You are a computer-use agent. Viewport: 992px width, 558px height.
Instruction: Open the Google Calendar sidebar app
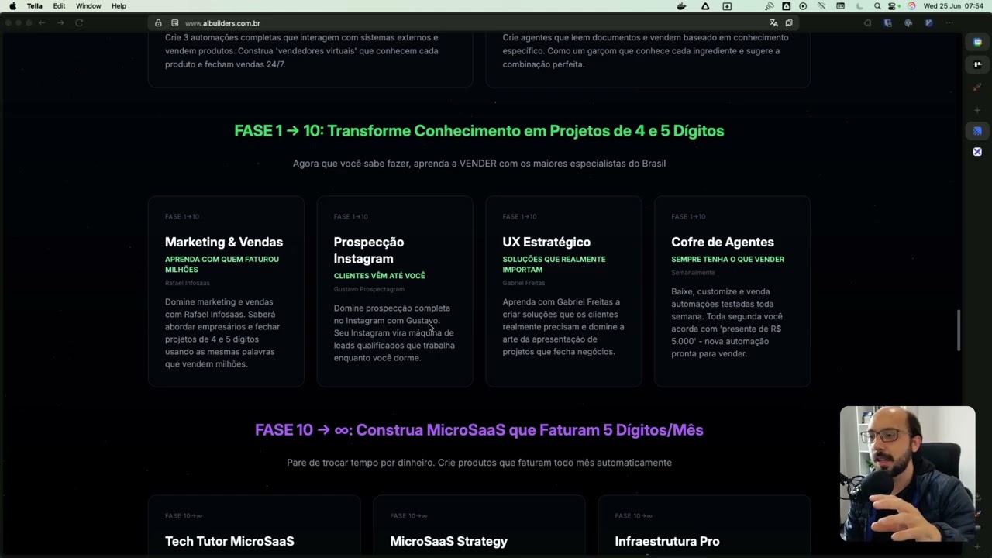tap(978, 42)
